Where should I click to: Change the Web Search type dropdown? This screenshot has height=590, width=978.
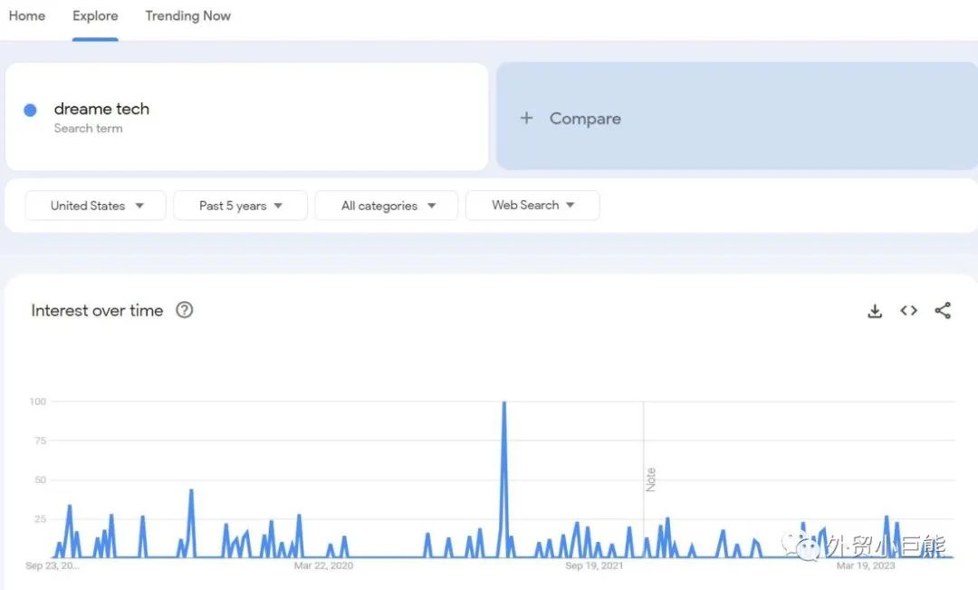pyautogui.click(x=532, y=206)
